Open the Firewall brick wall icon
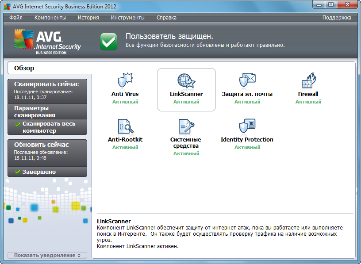Image resolution: width=361 pixels, height=264 pixels. click(x=308, y=80)
